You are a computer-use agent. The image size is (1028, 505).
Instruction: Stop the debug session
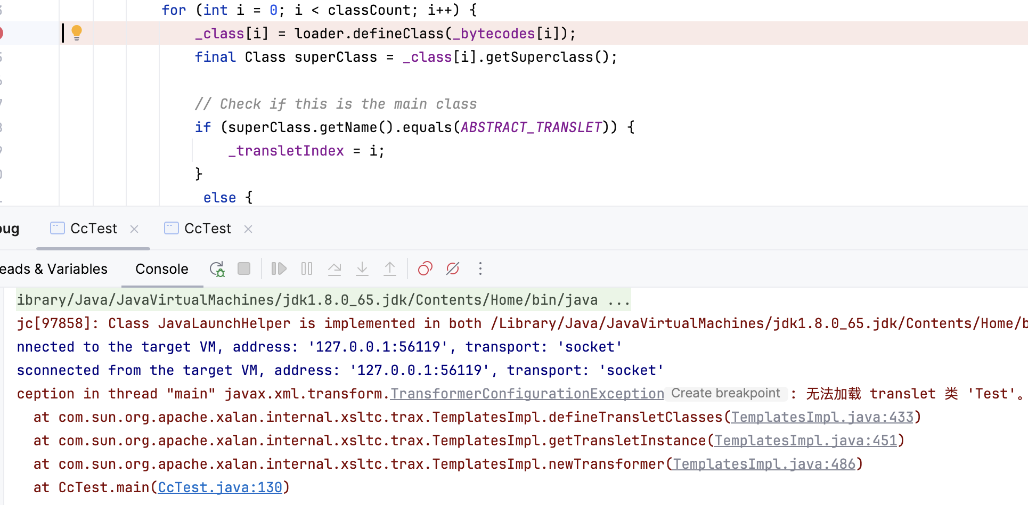pos(244,268)
